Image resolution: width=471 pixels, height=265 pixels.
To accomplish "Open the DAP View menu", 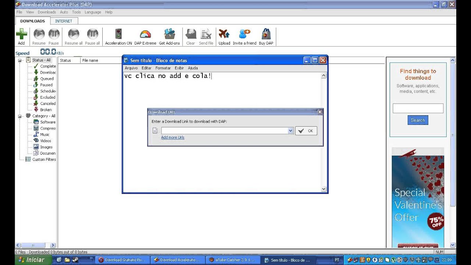I will (30, 12).
